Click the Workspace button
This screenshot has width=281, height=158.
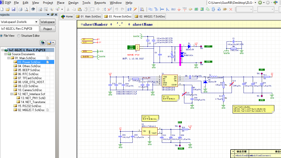click(47, 22)
